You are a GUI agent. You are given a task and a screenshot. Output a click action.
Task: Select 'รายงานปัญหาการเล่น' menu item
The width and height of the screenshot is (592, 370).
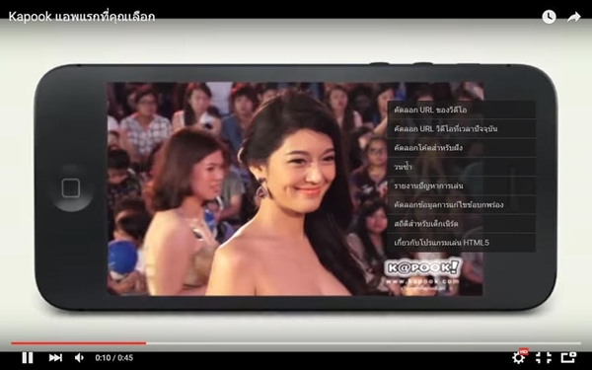[x=462, y=185]
